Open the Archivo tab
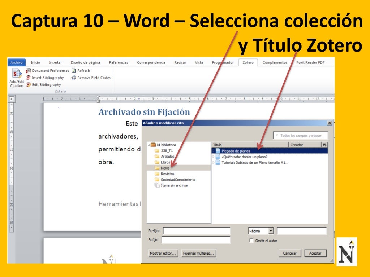 pos(17,62)
